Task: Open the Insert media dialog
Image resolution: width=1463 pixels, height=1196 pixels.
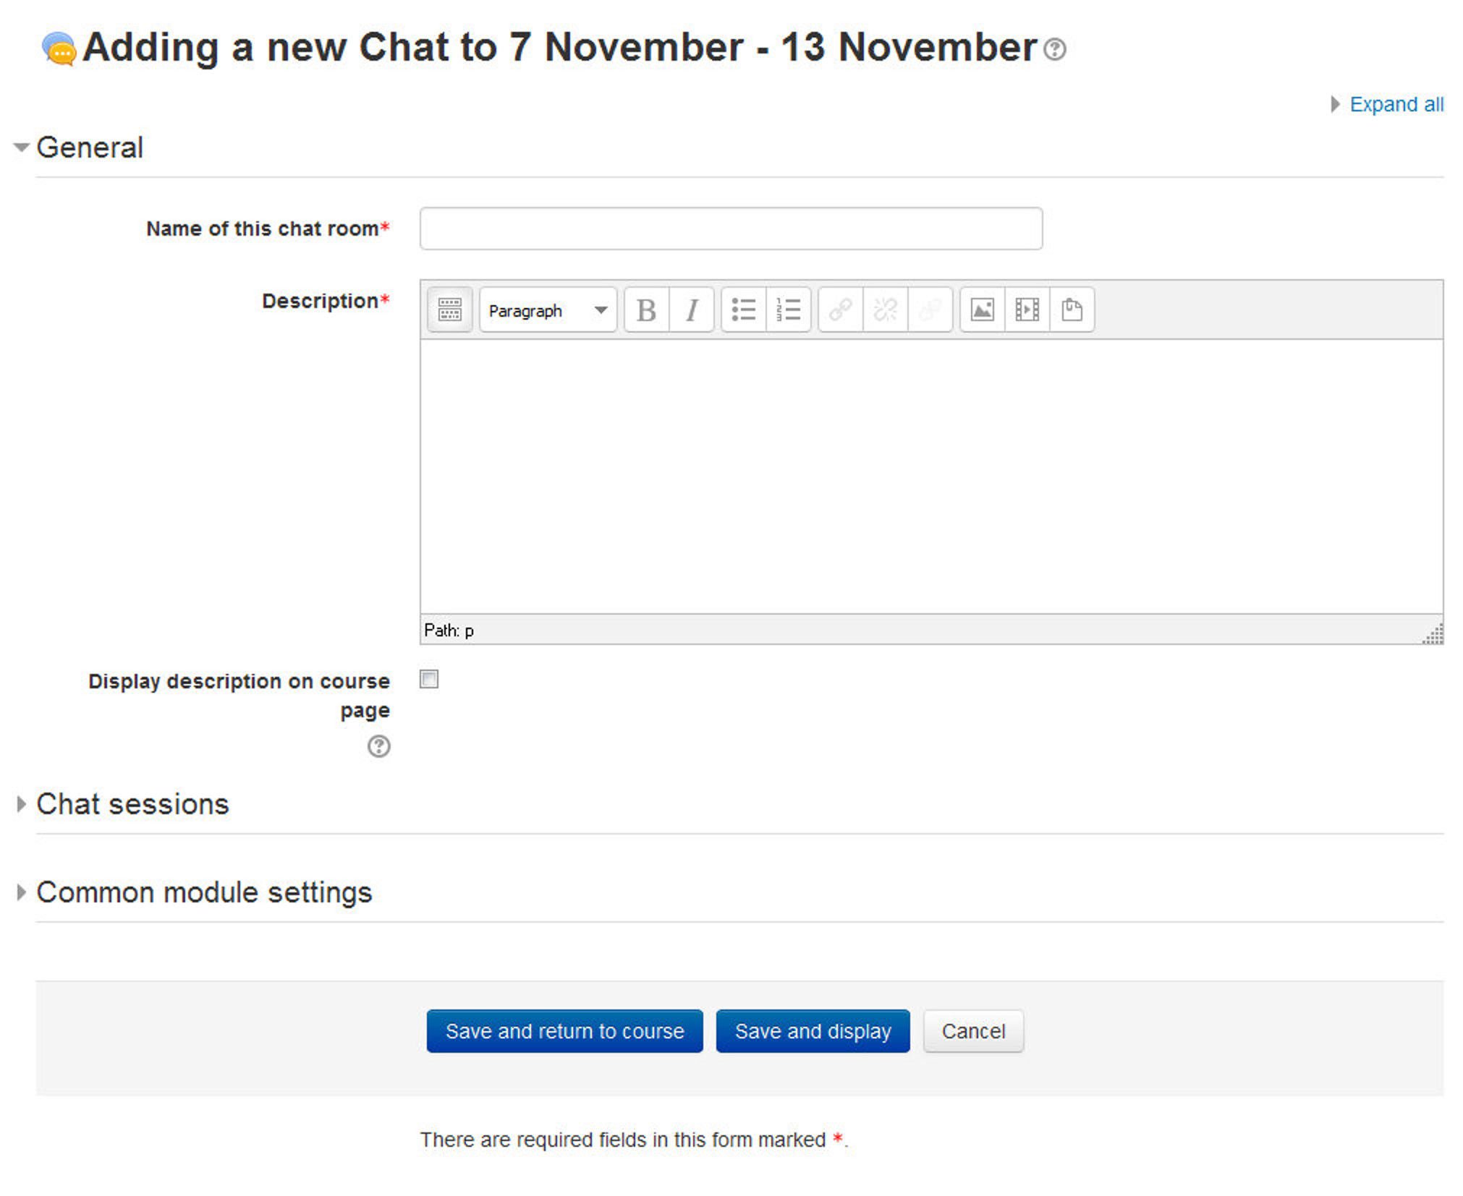Action: (x=1027, y=309)
